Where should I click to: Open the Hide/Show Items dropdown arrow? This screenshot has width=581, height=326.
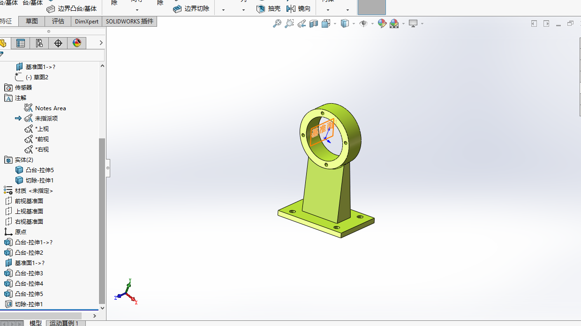[x=372, y=24]
